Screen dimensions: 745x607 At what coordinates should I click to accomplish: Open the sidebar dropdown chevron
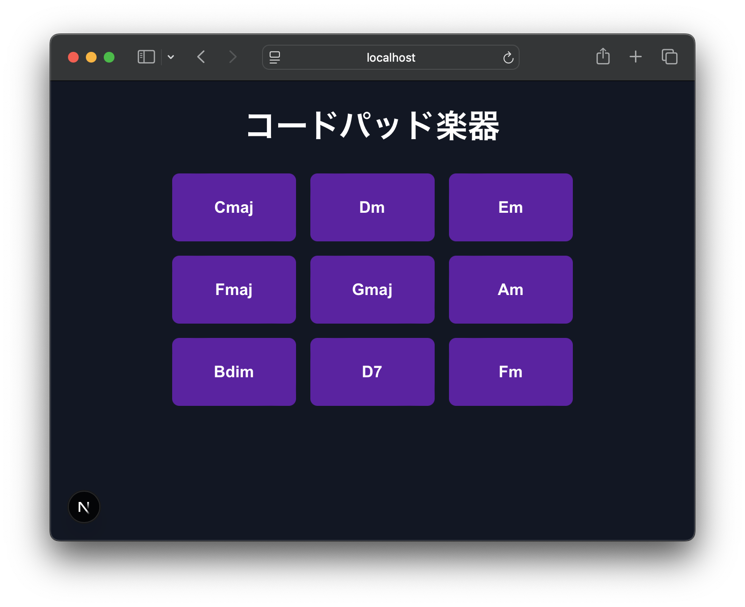(171, 57)
